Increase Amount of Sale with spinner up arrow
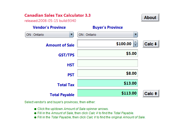The width and height of the screenshot is (184, 134). click(136, 42)
